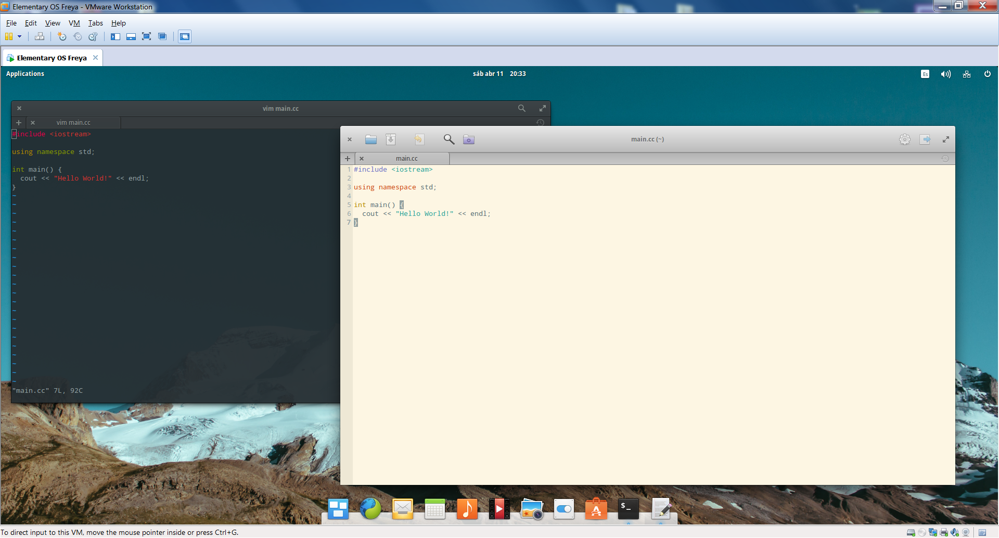
Task: Add a new tab in the terminal window
Action: point(19,123)
